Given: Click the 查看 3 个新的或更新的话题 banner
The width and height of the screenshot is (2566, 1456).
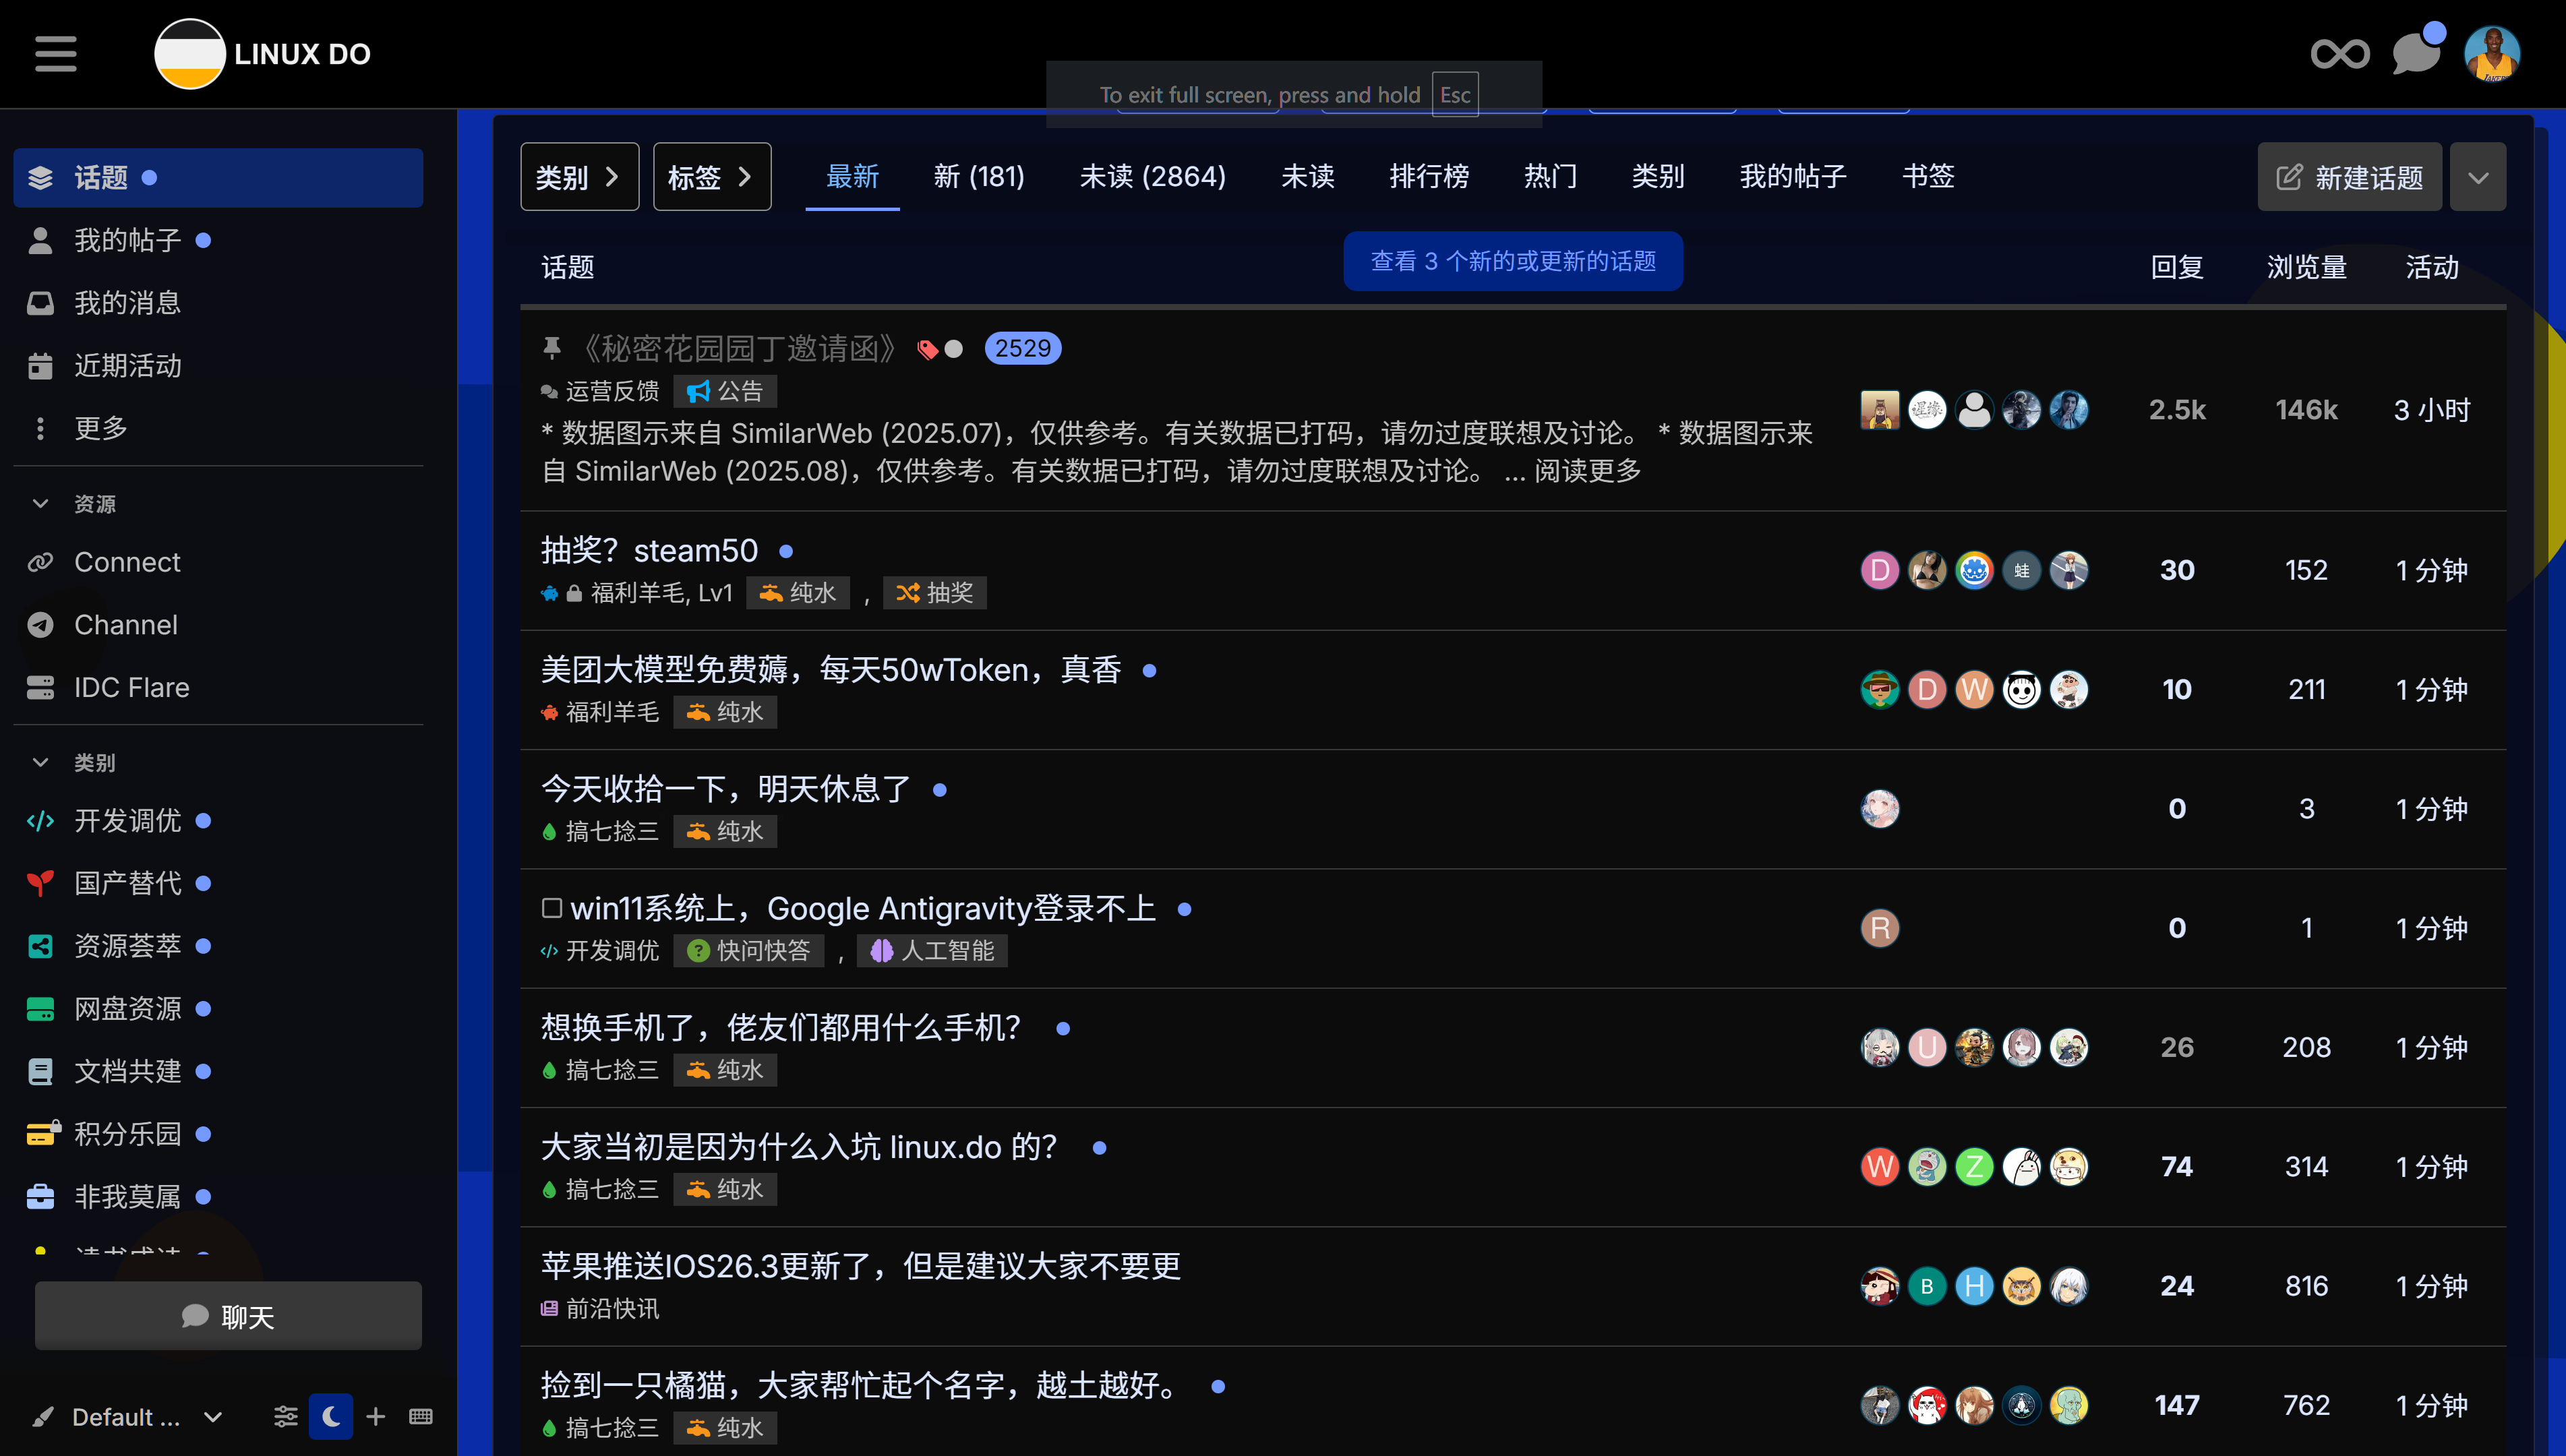Looking at the screenshot, I should coord(1512,261).
